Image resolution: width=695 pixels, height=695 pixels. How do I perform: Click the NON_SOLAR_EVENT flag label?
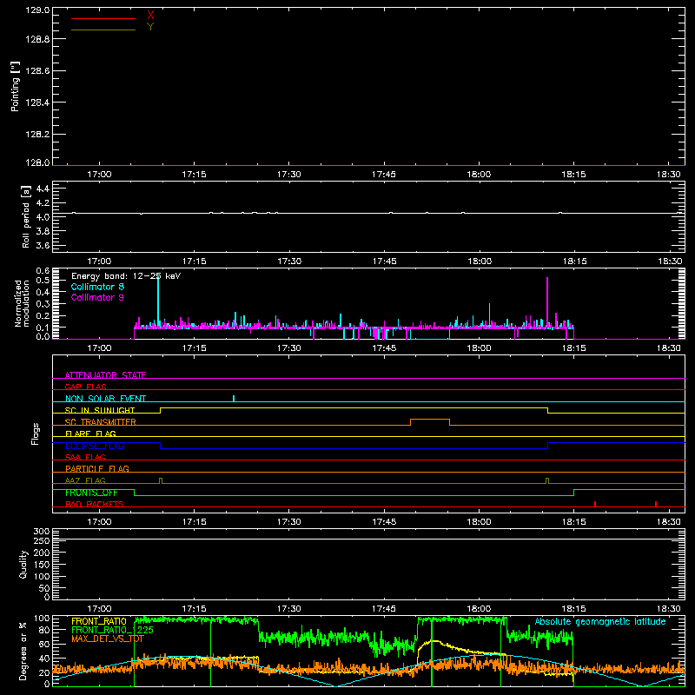pyautogui.click(x=105, y=399)
